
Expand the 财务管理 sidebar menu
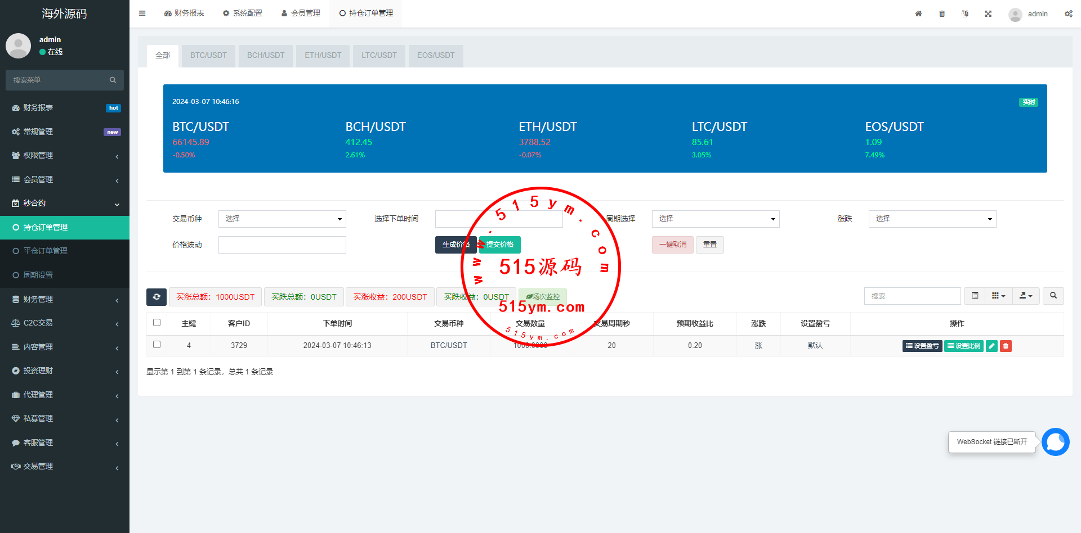pyautogui.click(x=65, y=299)
